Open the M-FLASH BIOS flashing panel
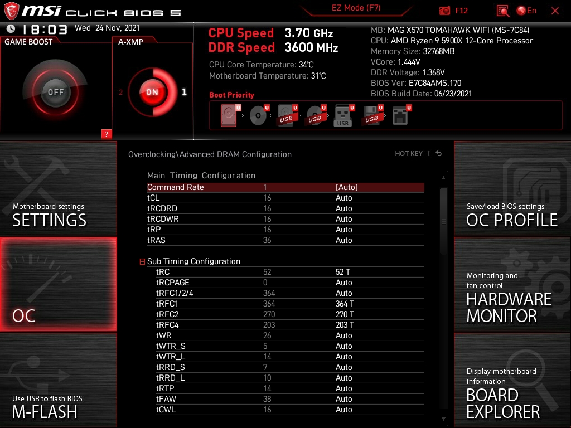571x428 pixels. pos(58,380)
